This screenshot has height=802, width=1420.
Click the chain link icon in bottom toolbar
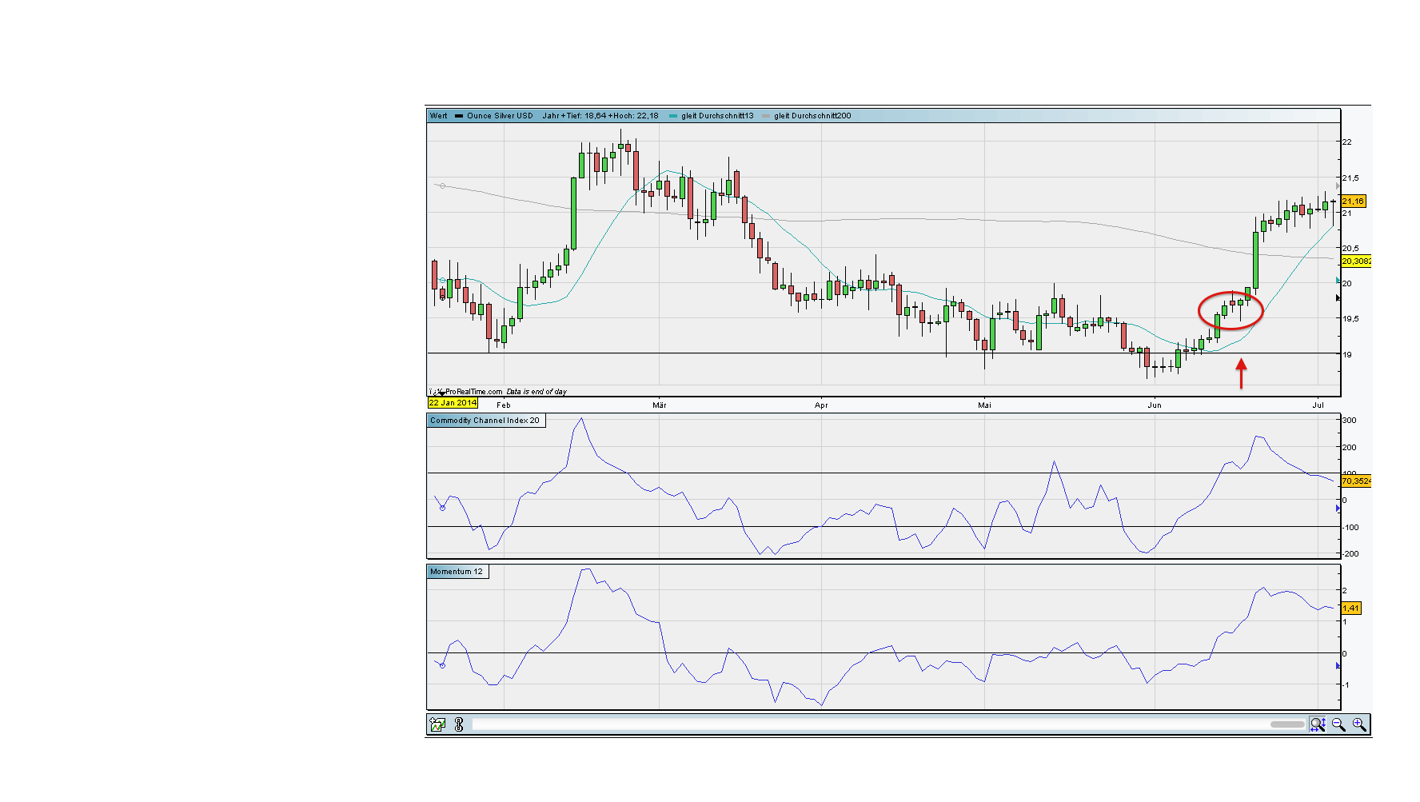459,724
